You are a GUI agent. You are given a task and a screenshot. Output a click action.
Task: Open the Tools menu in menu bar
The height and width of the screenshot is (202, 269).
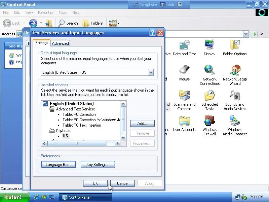(x=63, y=12)
